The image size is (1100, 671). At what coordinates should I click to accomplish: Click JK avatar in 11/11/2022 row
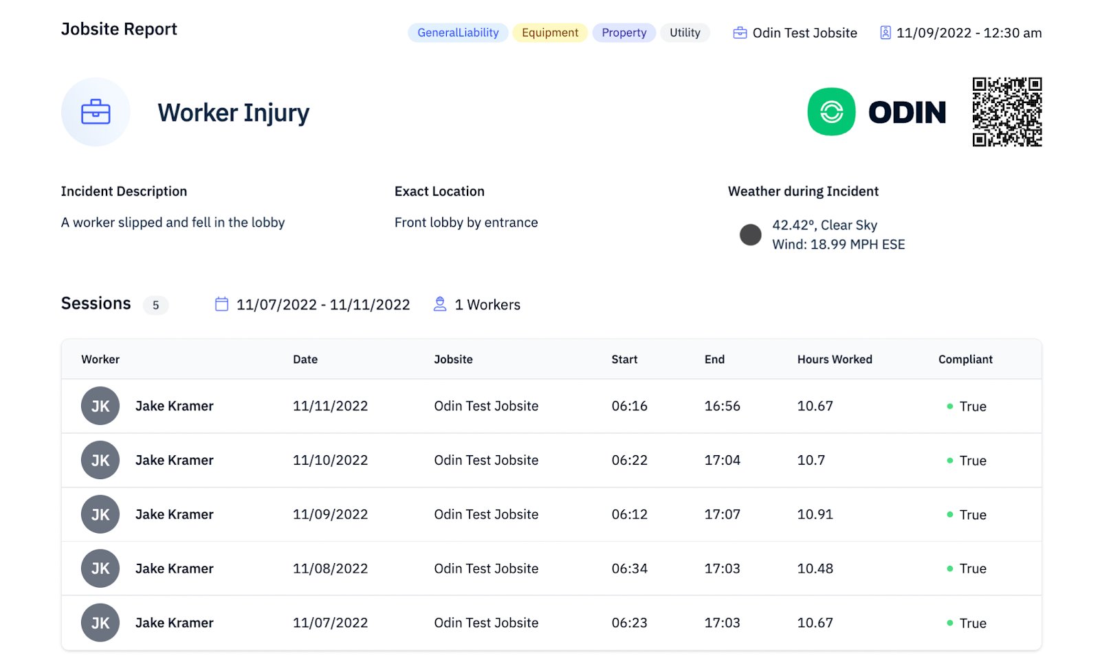100,406
